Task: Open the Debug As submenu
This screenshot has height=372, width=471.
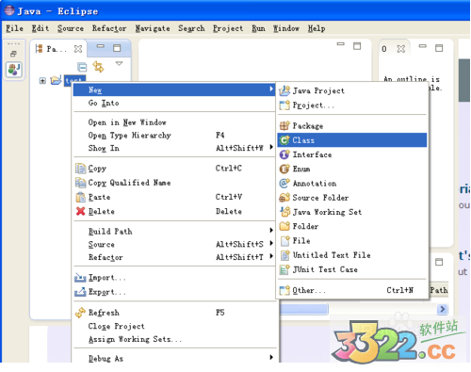Action: pos(174,358)
